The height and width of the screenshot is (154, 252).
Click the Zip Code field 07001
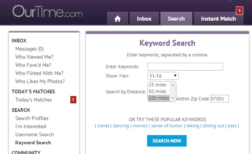coord(219,99)
